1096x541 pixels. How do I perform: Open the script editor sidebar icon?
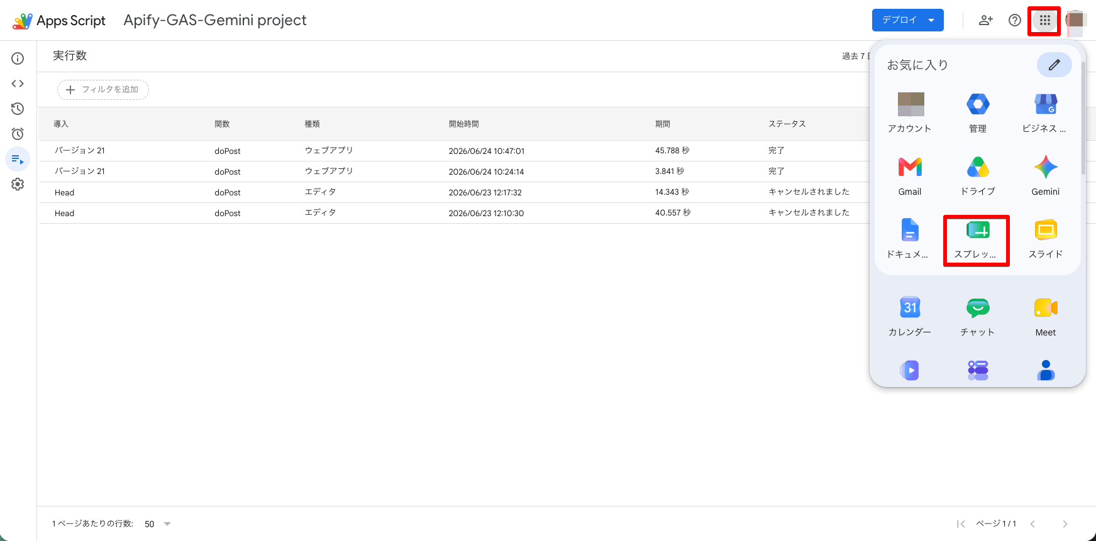18,84
